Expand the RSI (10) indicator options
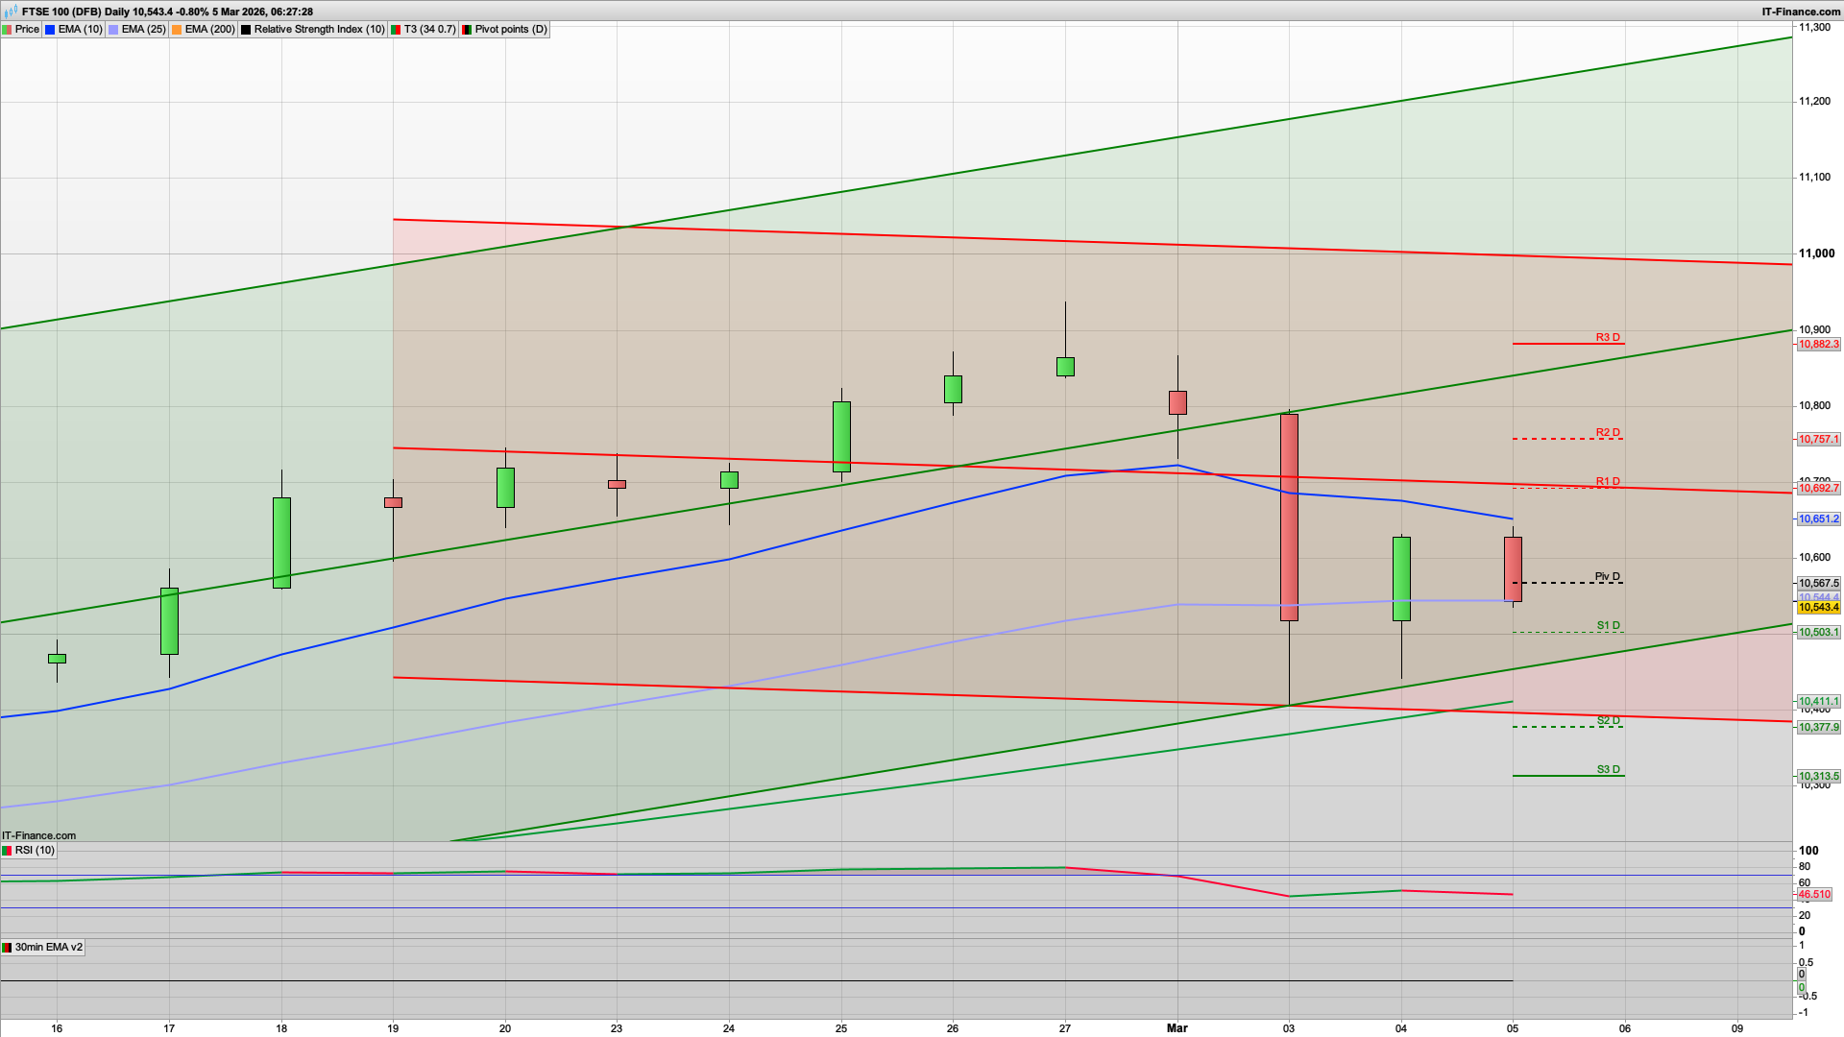Image resolution: width=1844 pixels, height=1037 pixels. pos(36,850)
